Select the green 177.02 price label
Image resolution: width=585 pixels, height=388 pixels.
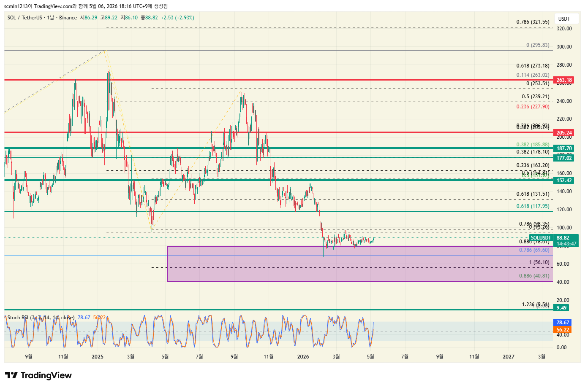[564, 158]
